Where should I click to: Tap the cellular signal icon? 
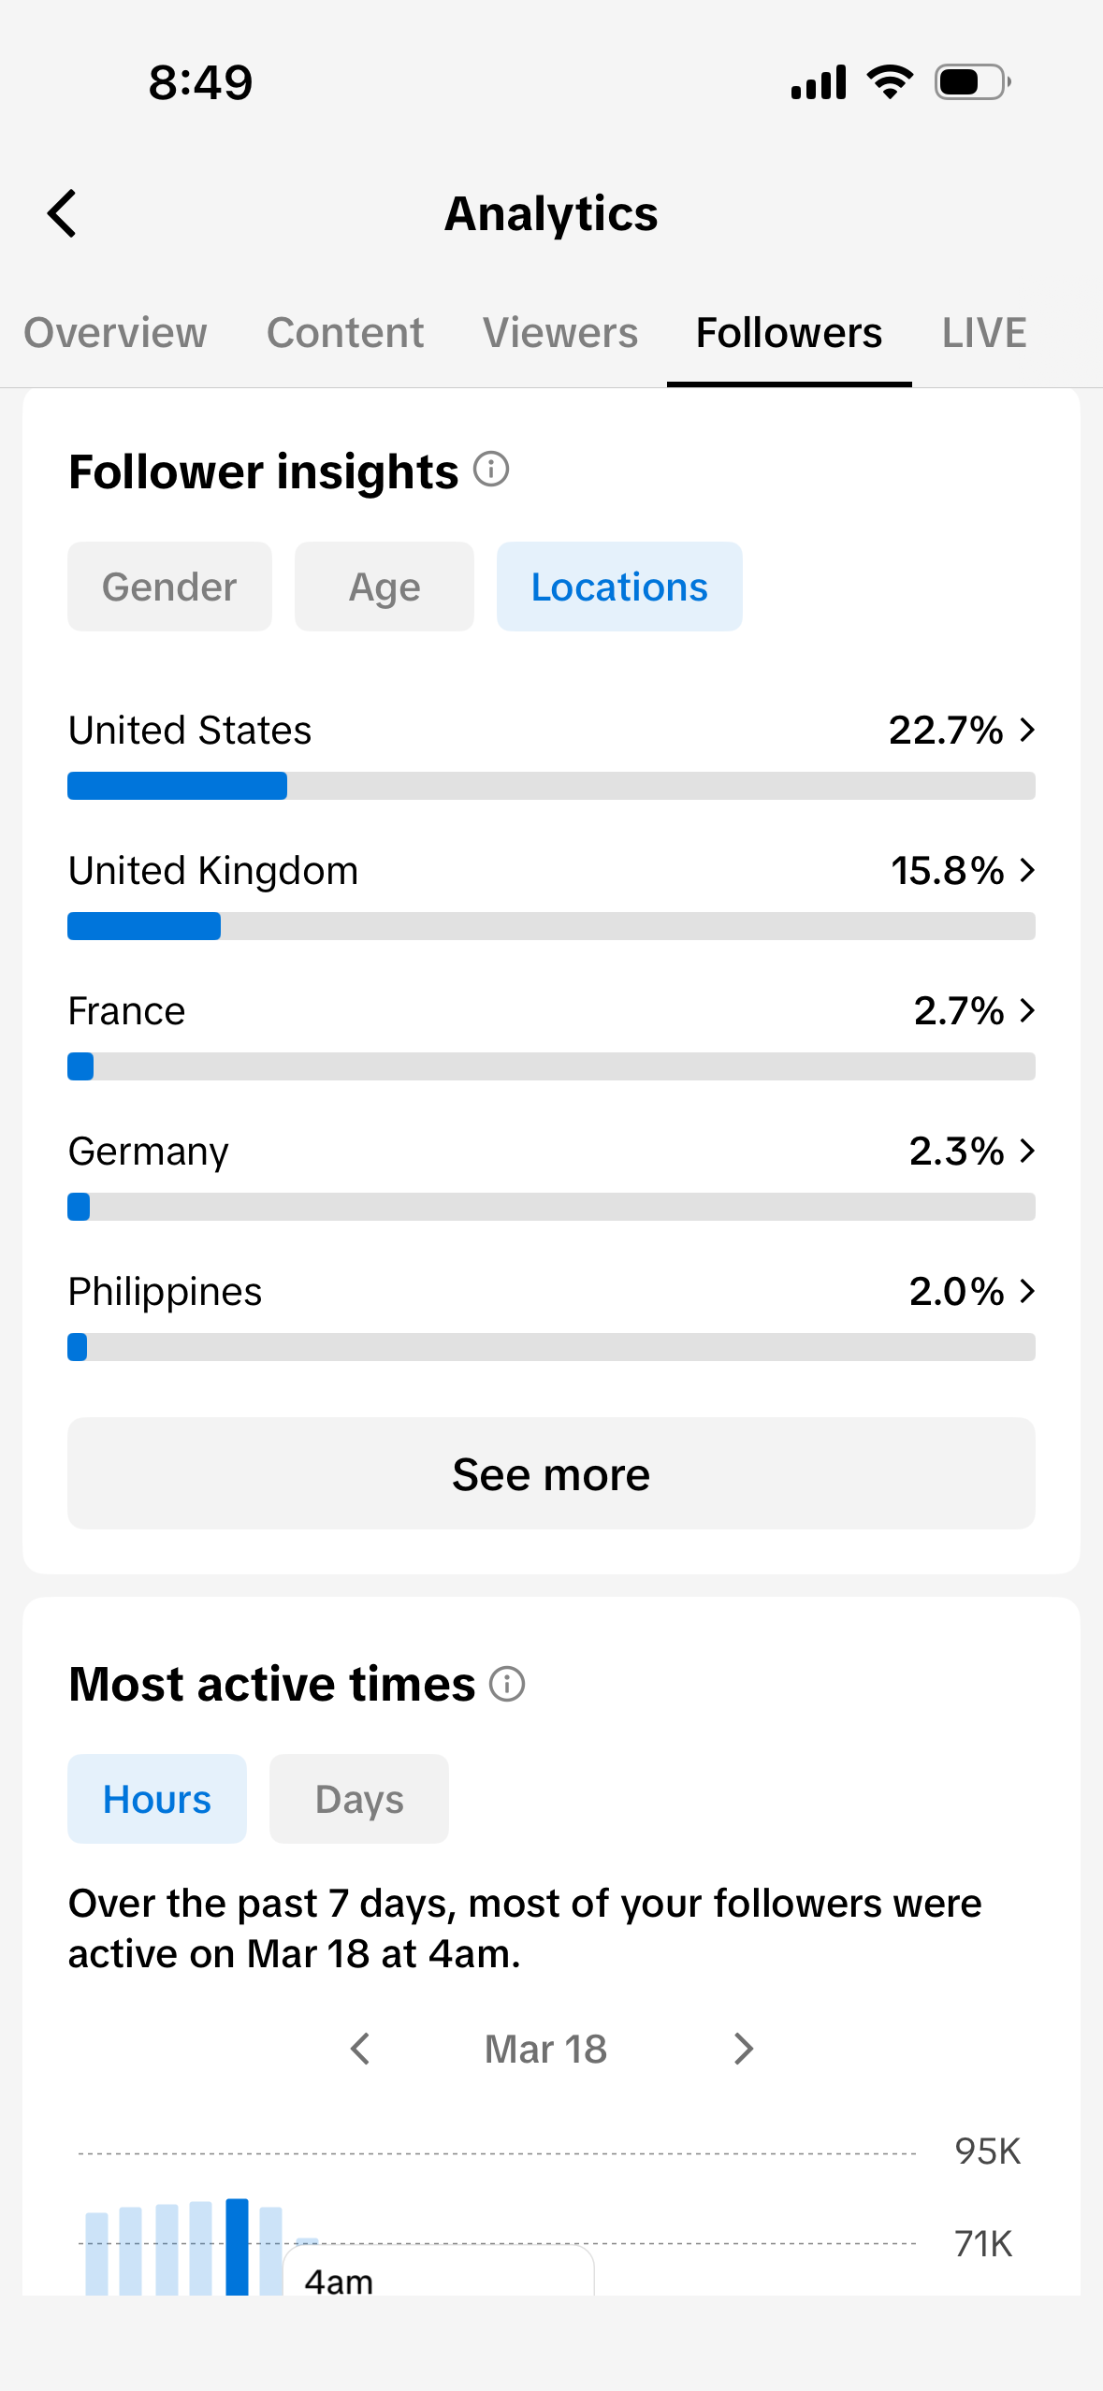(x=819, y=82)
